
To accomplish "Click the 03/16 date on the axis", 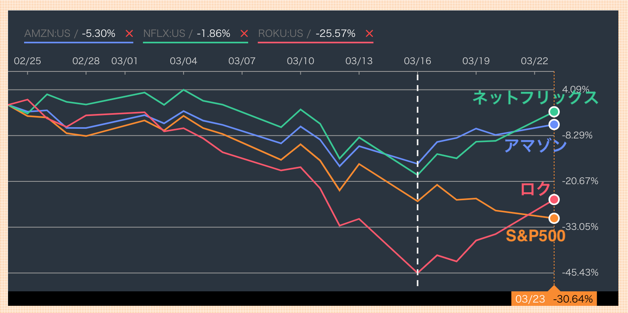I will 417,61.
